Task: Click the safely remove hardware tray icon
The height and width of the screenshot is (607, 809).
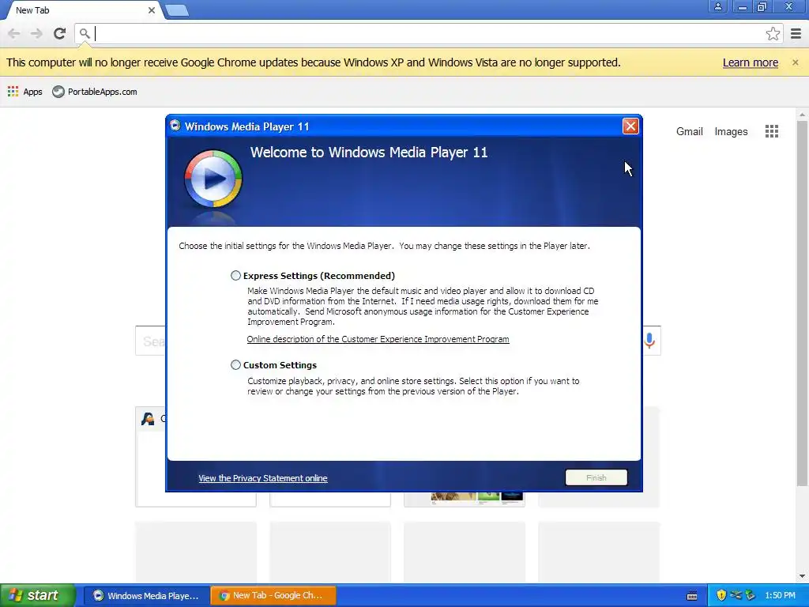Action: coord(750,596)
